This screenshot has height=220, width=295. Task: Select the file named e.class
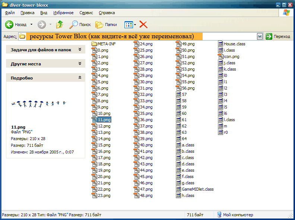coord(188,170)
